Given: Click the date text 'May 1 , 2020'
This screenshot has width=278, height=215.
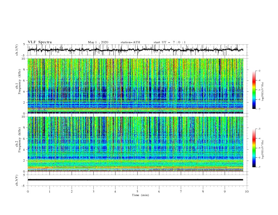Looking at the screenshot, I should click(98, 42).
